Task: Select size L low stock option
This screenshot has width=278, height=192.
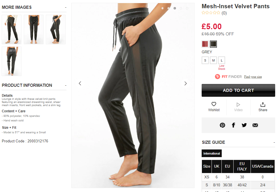Action: (x=222, y=60)
